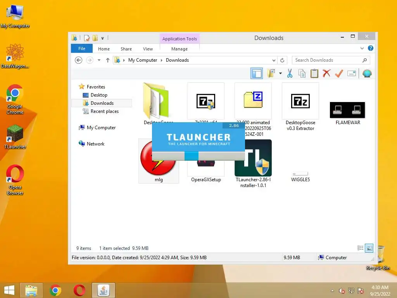Expand the address bar history dropdown
The height and width of the screenshot is (298, 397).
[274, 60]
